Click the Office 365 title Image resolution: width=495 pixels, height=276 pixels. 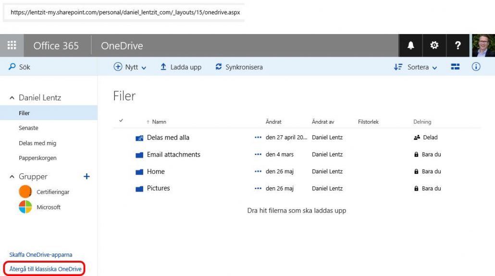pos(56,46)
